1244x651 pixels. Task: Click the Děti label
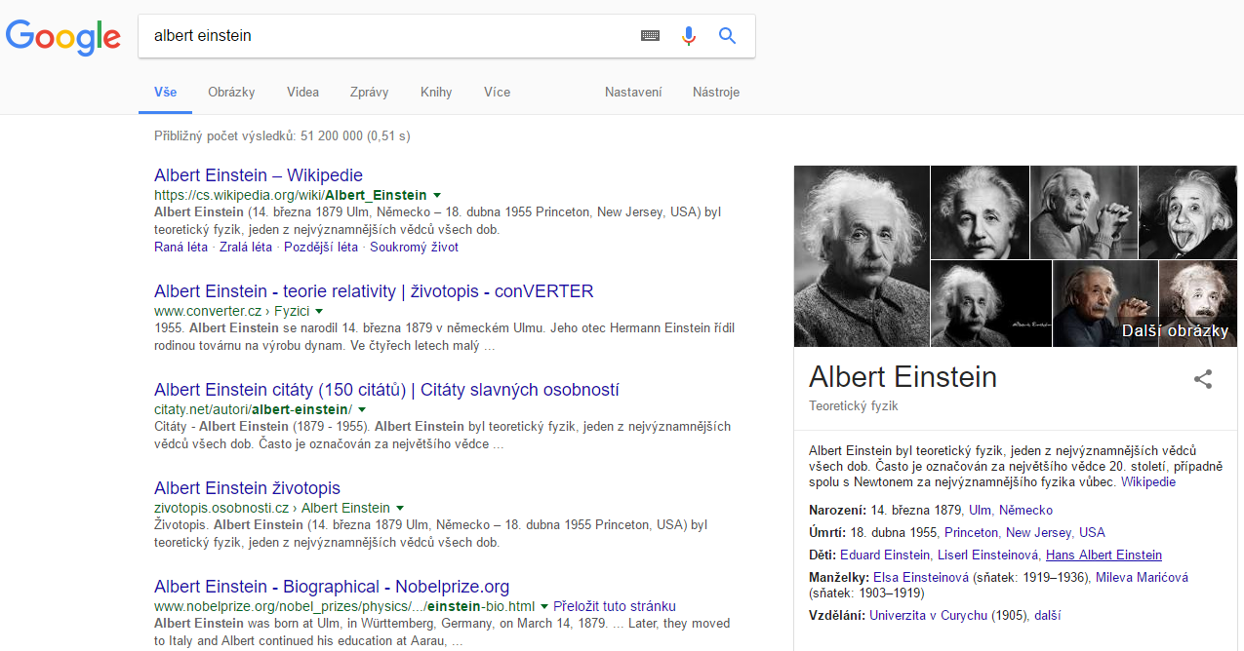[823, 555]
